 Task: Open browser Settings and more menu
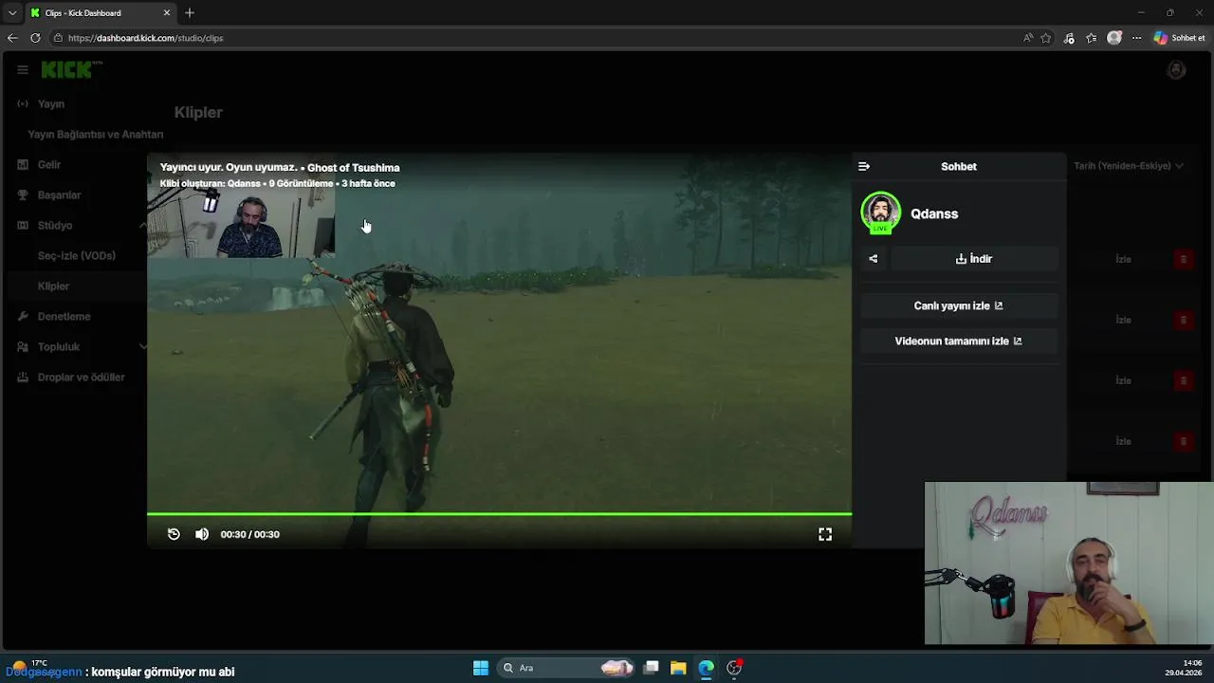point(1136,38)
